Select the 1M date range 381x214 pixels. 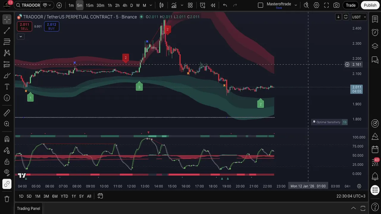tap(38, 196)
